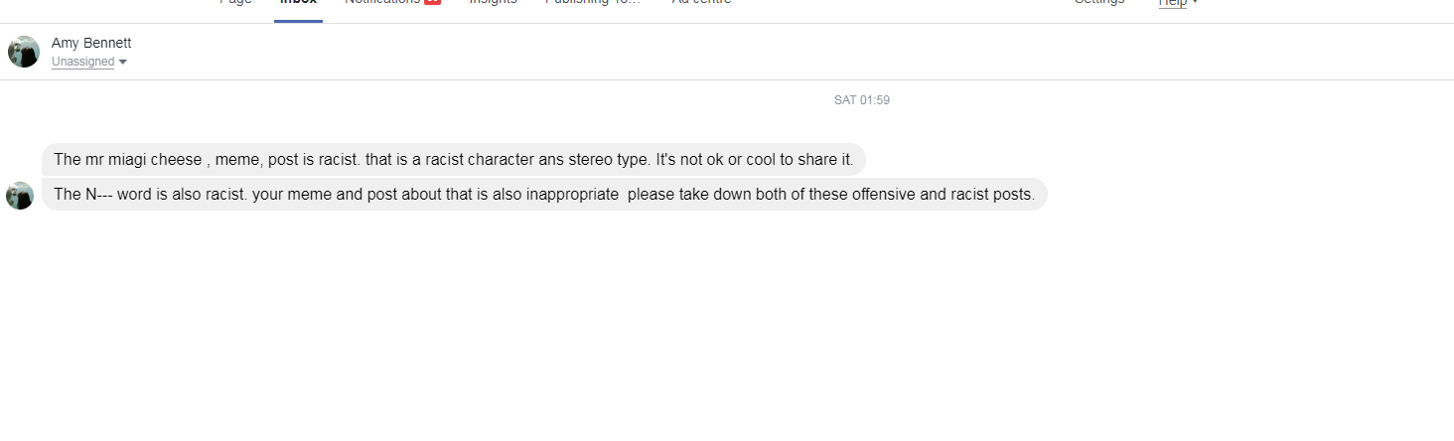This screenshot has height=441, width=1454.
Task: Click the small avatar beside the messages
Action: click(x=20, y=196)
